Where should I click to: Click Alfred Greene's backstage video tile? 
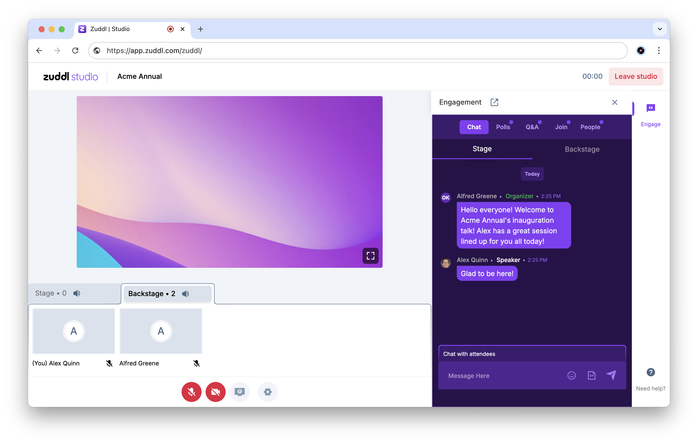161,331
